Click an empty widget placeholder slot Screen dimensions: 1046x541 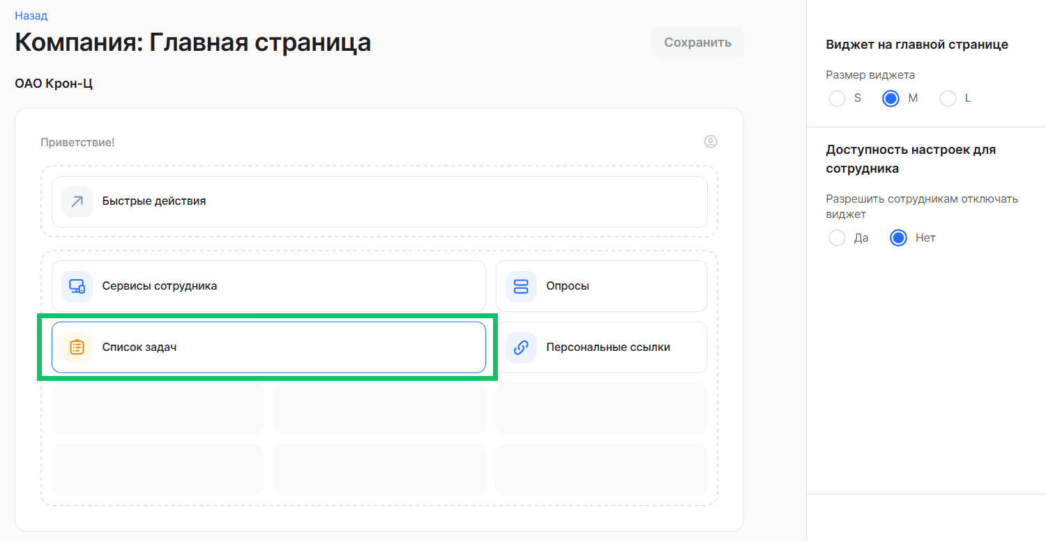point(157,409)
